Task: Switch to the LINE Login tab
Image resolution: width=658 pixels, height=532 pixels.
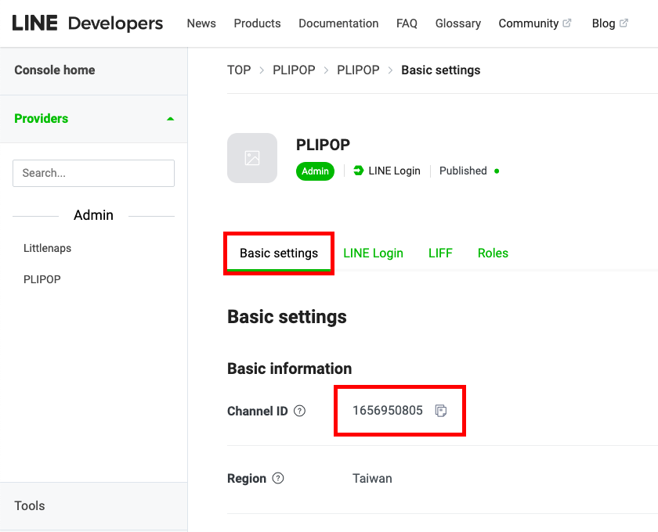Action: click(373, 253)
